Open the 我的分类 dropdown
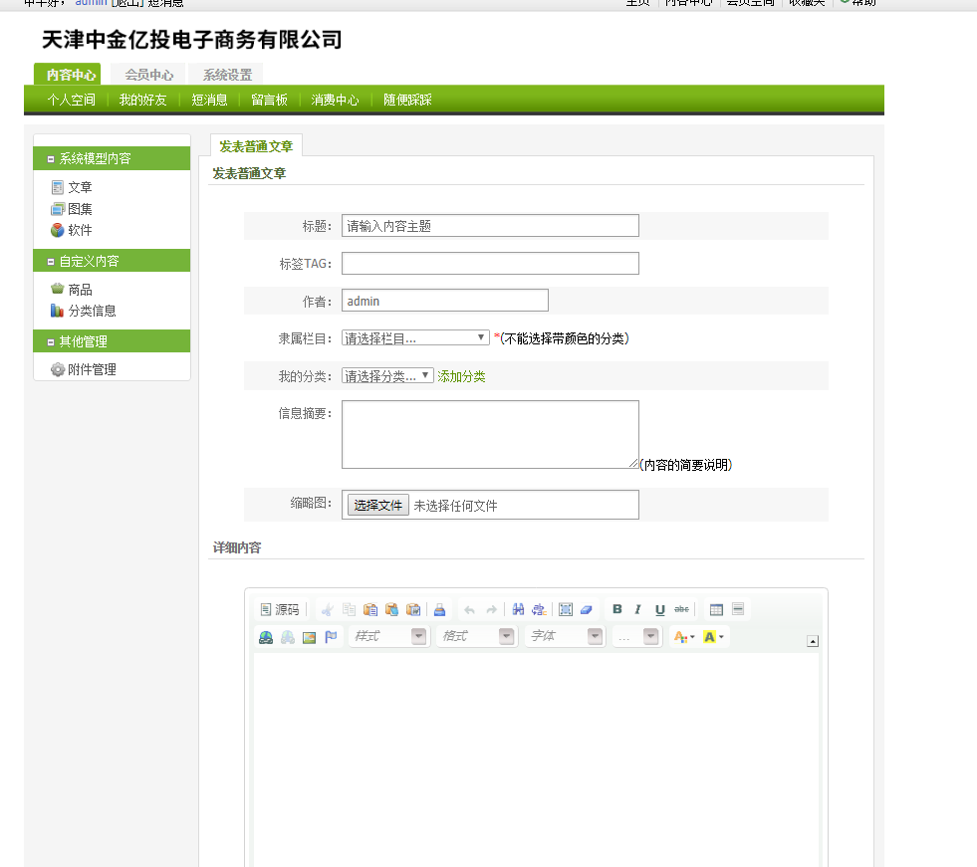 (387, 376)
